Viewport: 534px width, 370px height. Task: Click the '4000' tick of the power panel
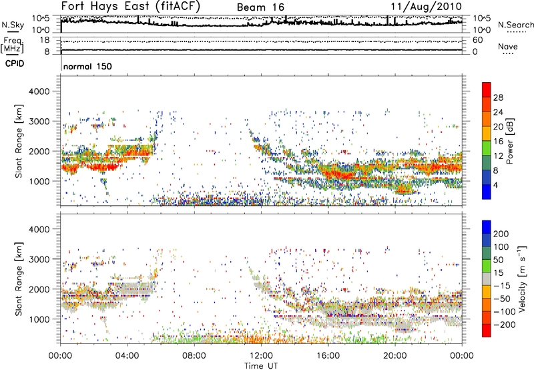pyautogui.click(x=39, y=91)
